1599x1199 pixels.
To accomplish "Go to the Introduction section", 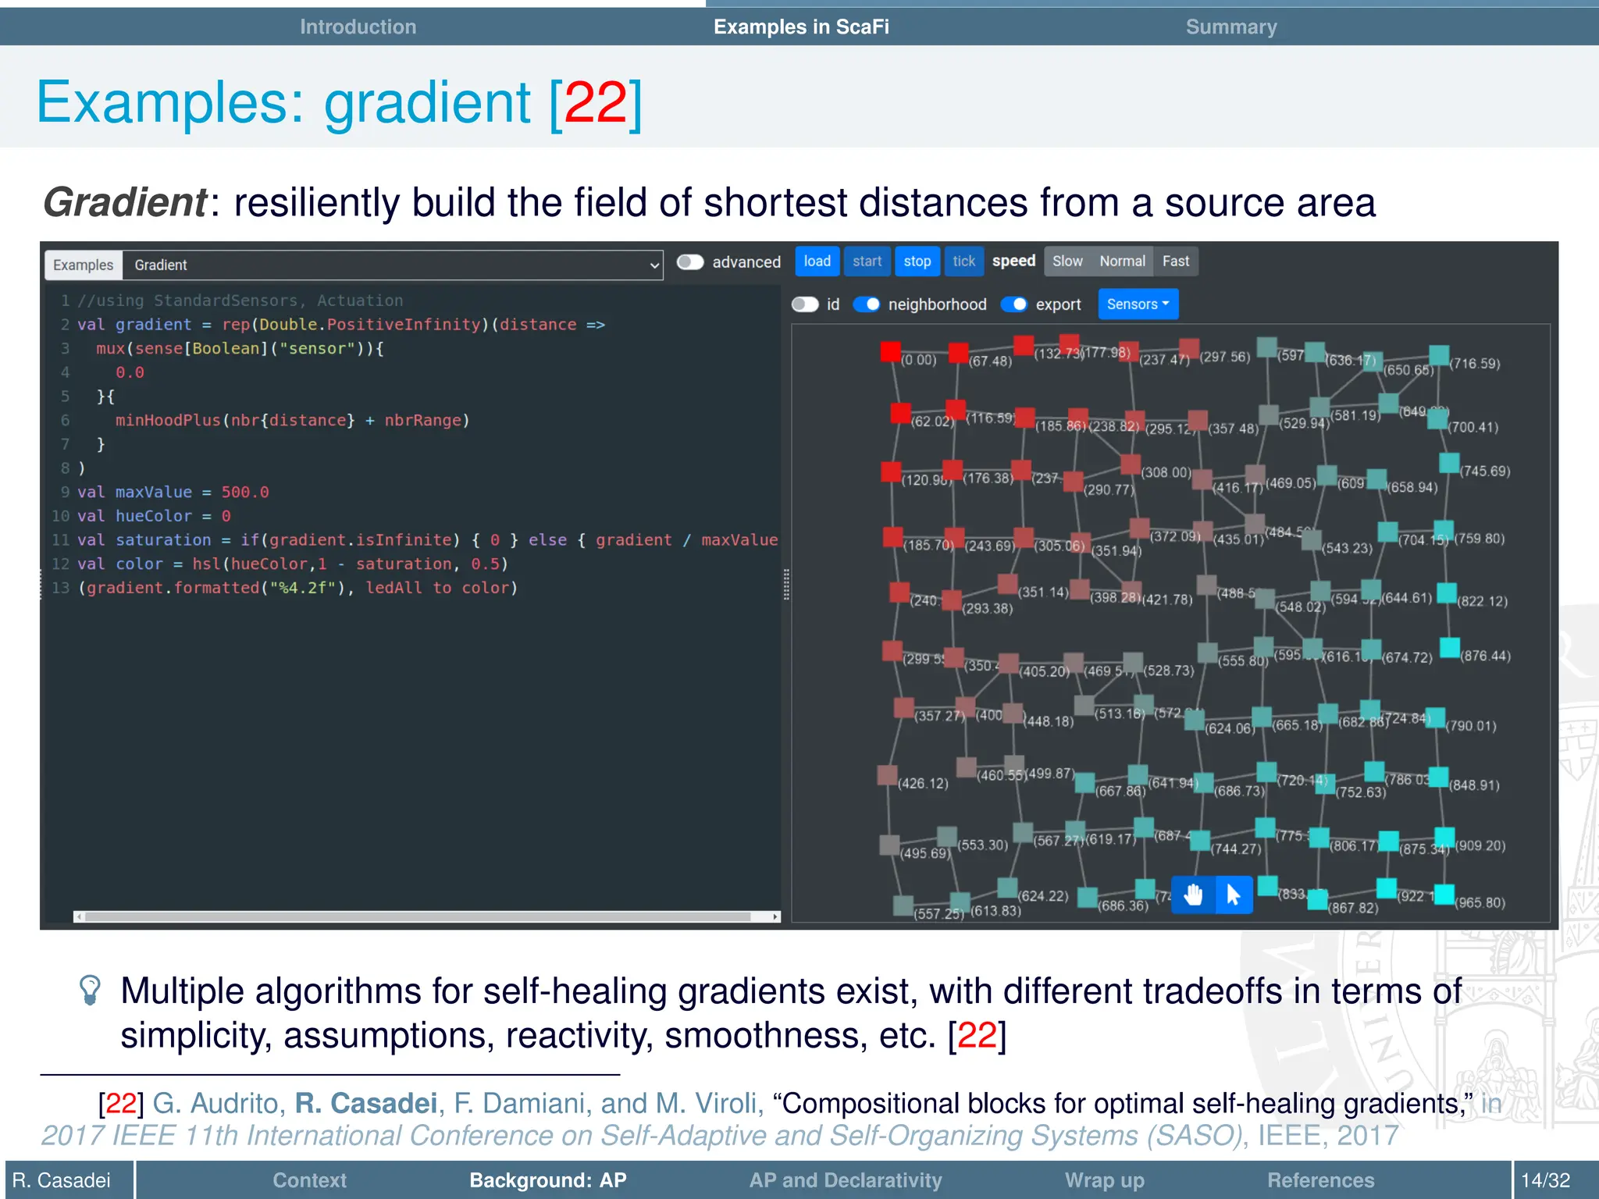I will pos(358,27).
